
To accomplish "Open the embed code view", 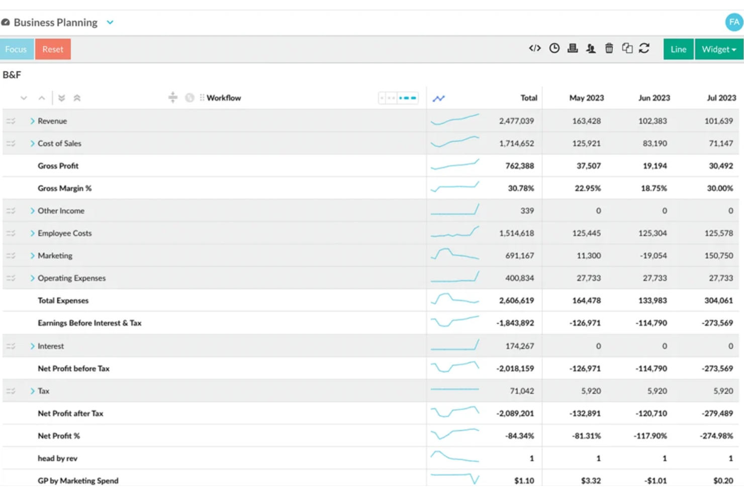I will coord(534,48).
